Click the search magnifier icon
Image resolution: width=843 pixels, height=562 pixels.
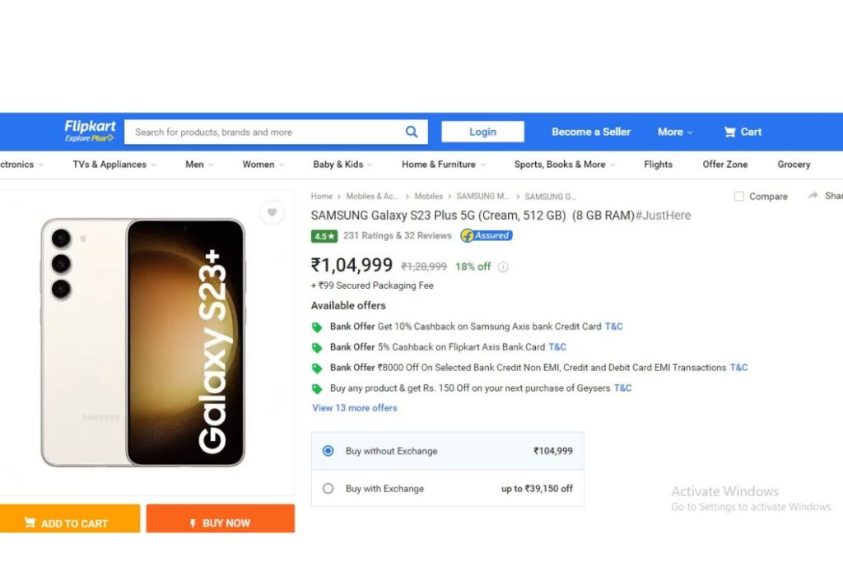[412, 132]
